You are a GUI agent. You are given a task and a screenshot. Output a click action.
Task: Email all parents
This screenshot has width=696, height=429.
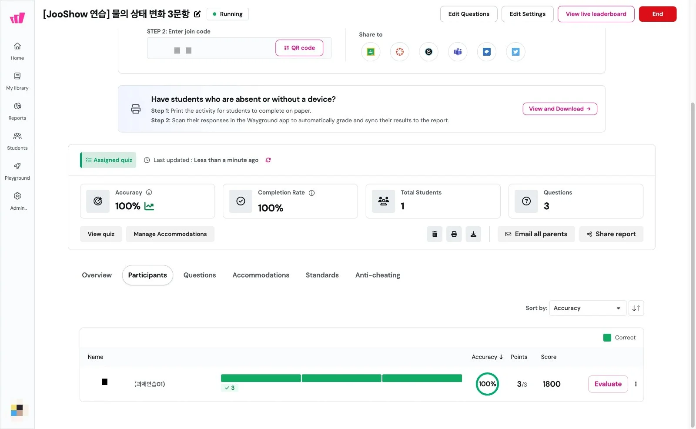coord(536,234)
